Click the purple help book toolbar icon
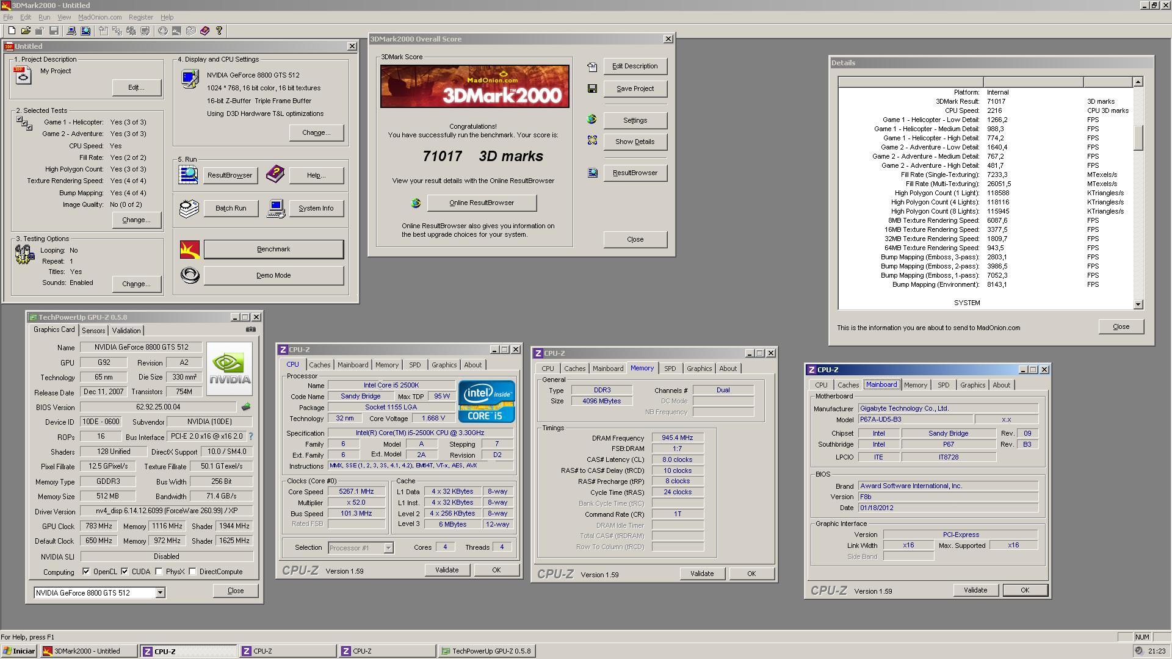 click(205, 31)
